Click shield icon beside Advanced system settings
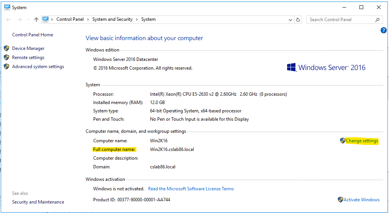 [x=7, y=66]
